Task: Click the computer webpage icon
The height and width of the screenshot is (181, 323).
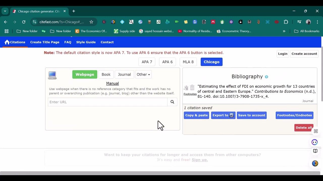Action: tap(52, 75)
